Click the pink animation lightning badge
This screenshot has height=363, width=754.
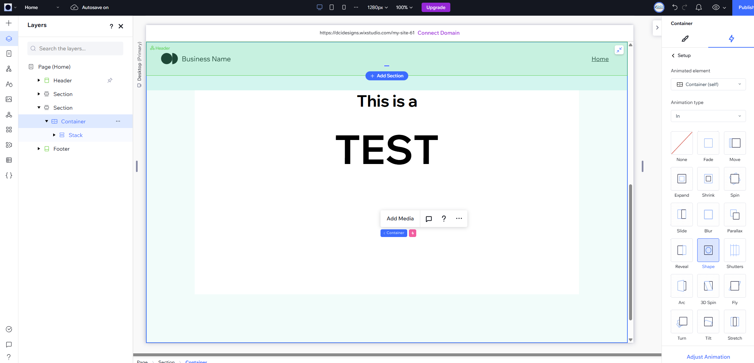(x=413, y=233)
